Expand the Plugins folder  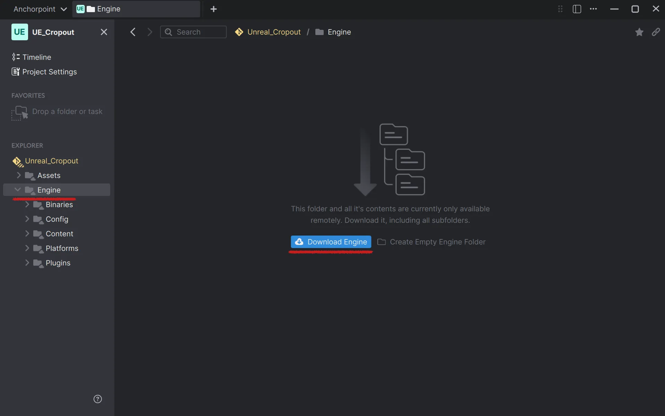(x=28, y=263)
